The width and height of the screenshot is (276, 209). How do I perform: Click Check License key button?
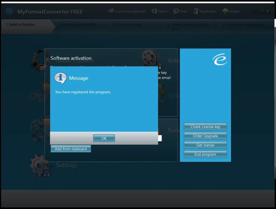tap(205, 127)
